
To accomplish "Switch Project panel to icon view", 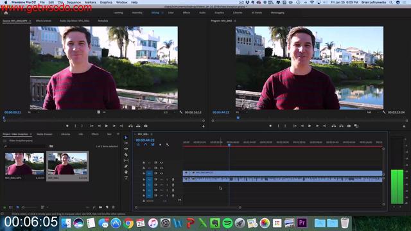I will 17,207.
